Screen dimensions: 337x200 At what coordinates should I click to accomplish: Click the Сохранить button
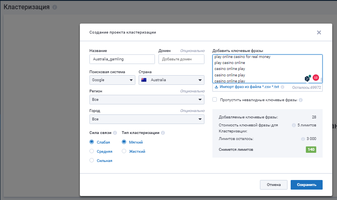coord(307,185)
